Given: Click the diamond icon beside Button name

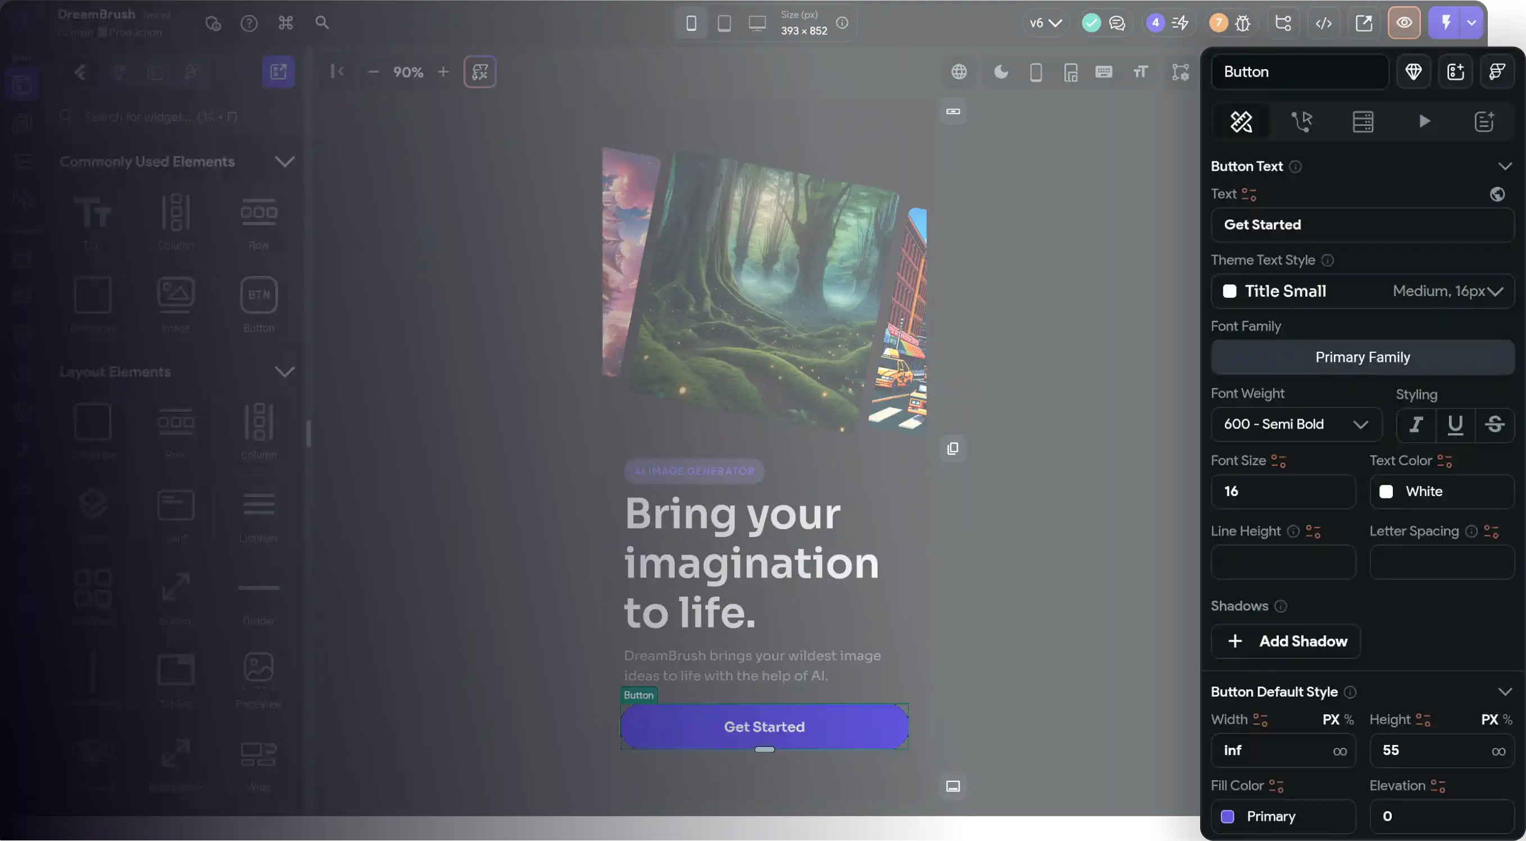Looking at the screenshot, I should (1414, 72).
